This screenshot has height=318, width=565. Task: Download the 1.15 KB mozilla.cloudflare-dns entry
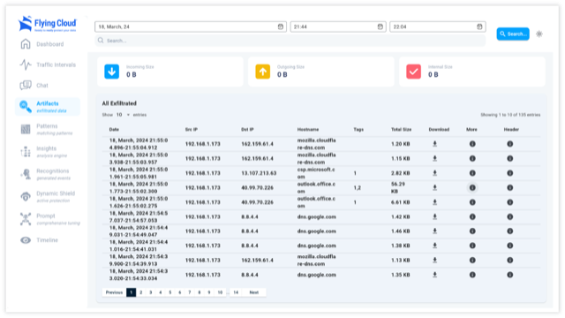click(435, 158)
